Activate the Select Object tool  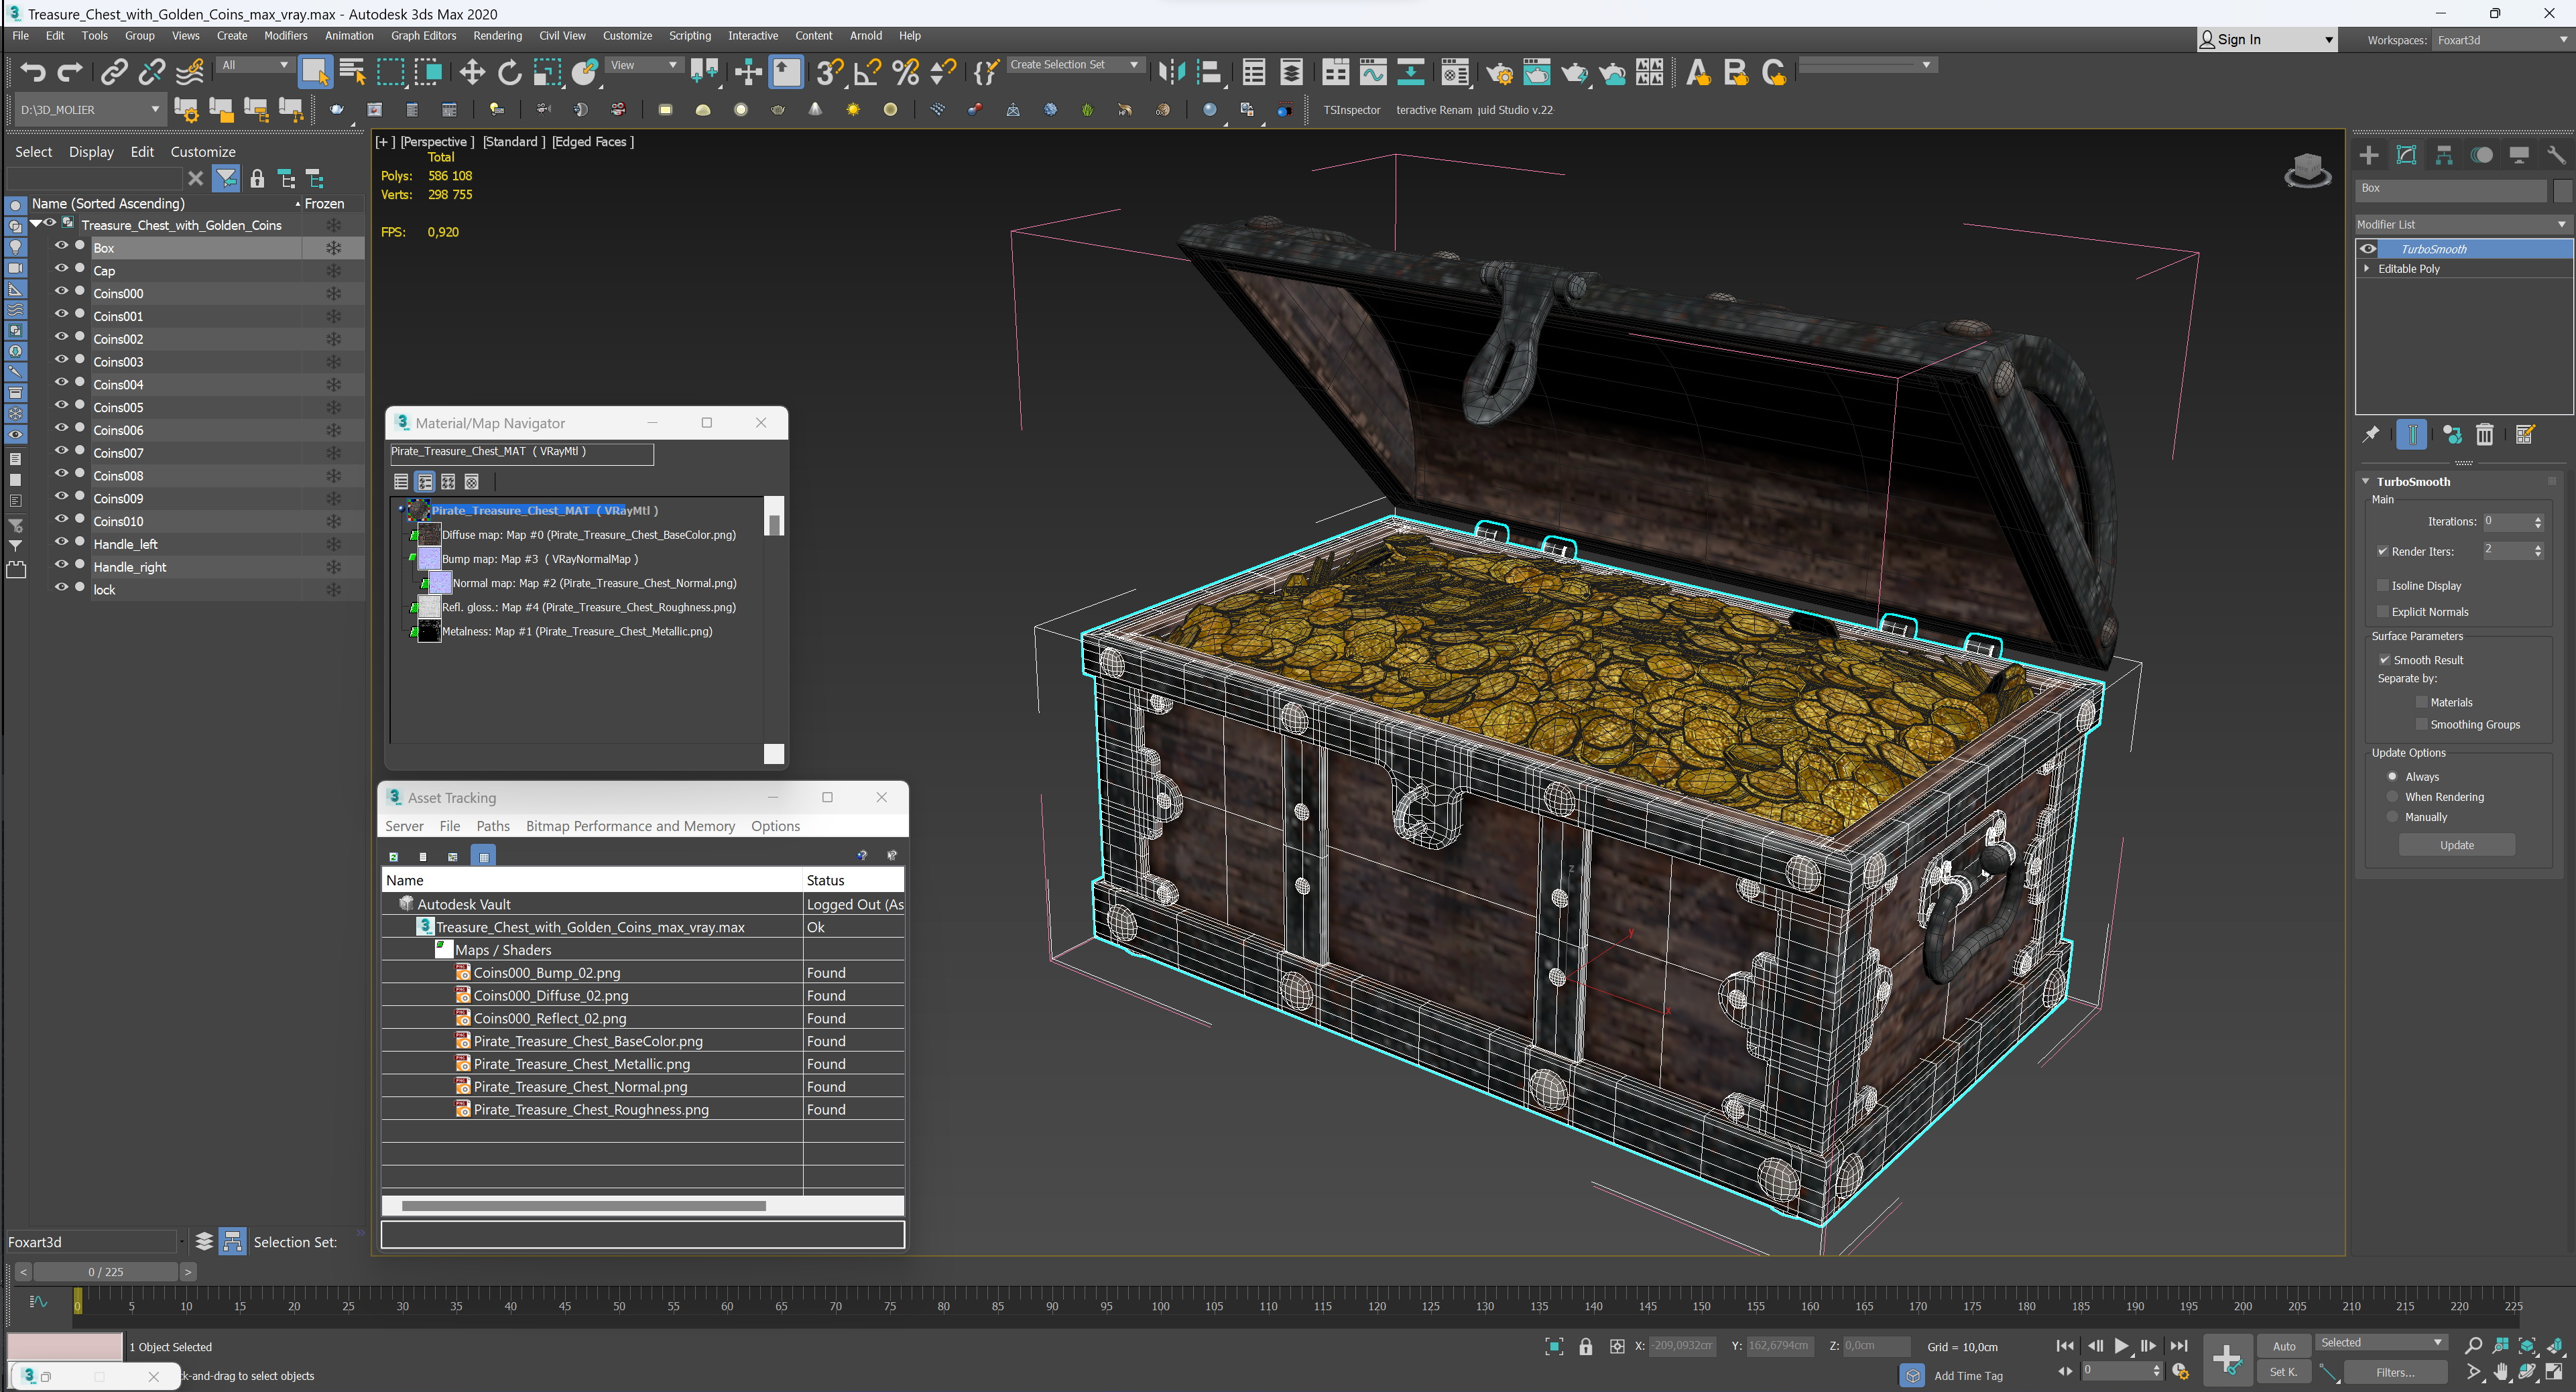coord(315,72)
